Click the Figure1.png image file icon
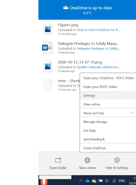The width and height of the screenshot is (136, 185). click(48, 29)
